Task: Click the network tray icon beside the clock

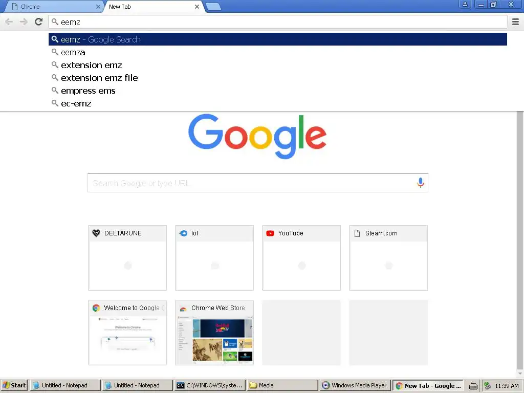Action: pyautogui.click(x=488, y=386)
